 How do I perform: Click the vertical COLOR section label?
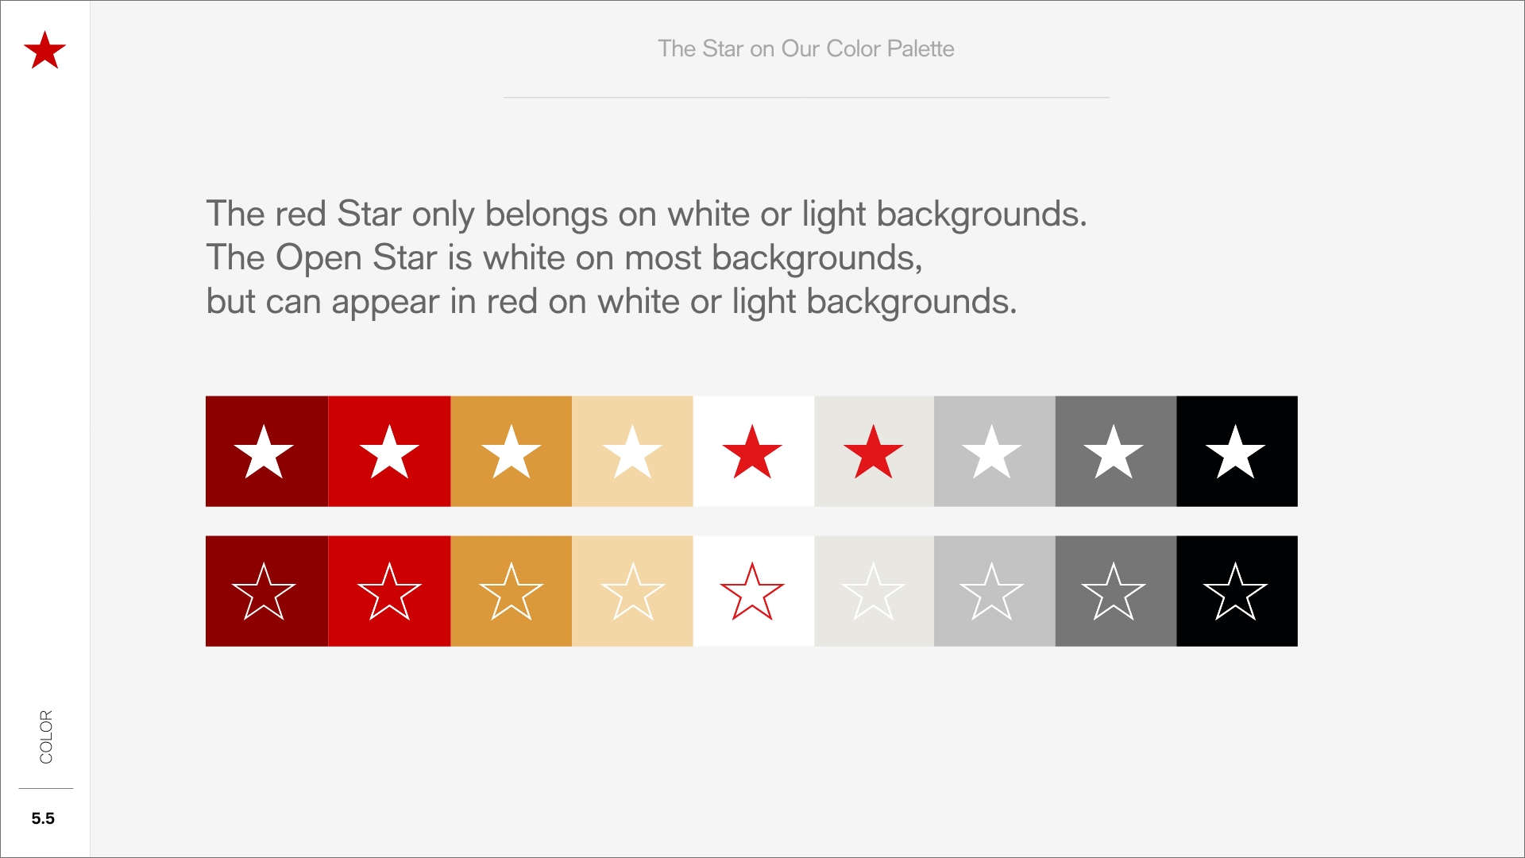click(46, 736)
